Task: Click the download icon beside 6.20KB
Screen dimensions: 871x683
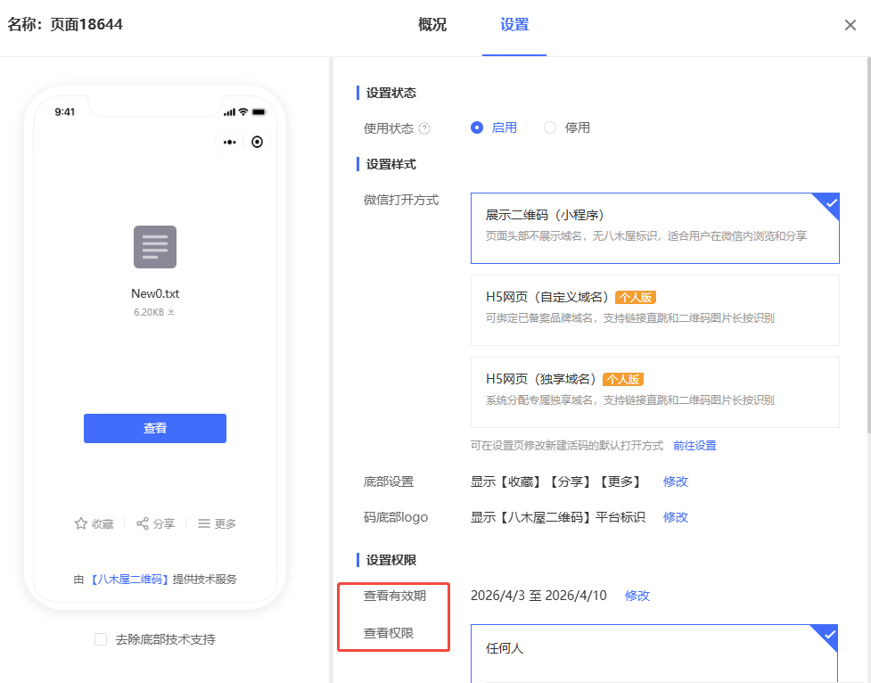Action: click(171, 312)
